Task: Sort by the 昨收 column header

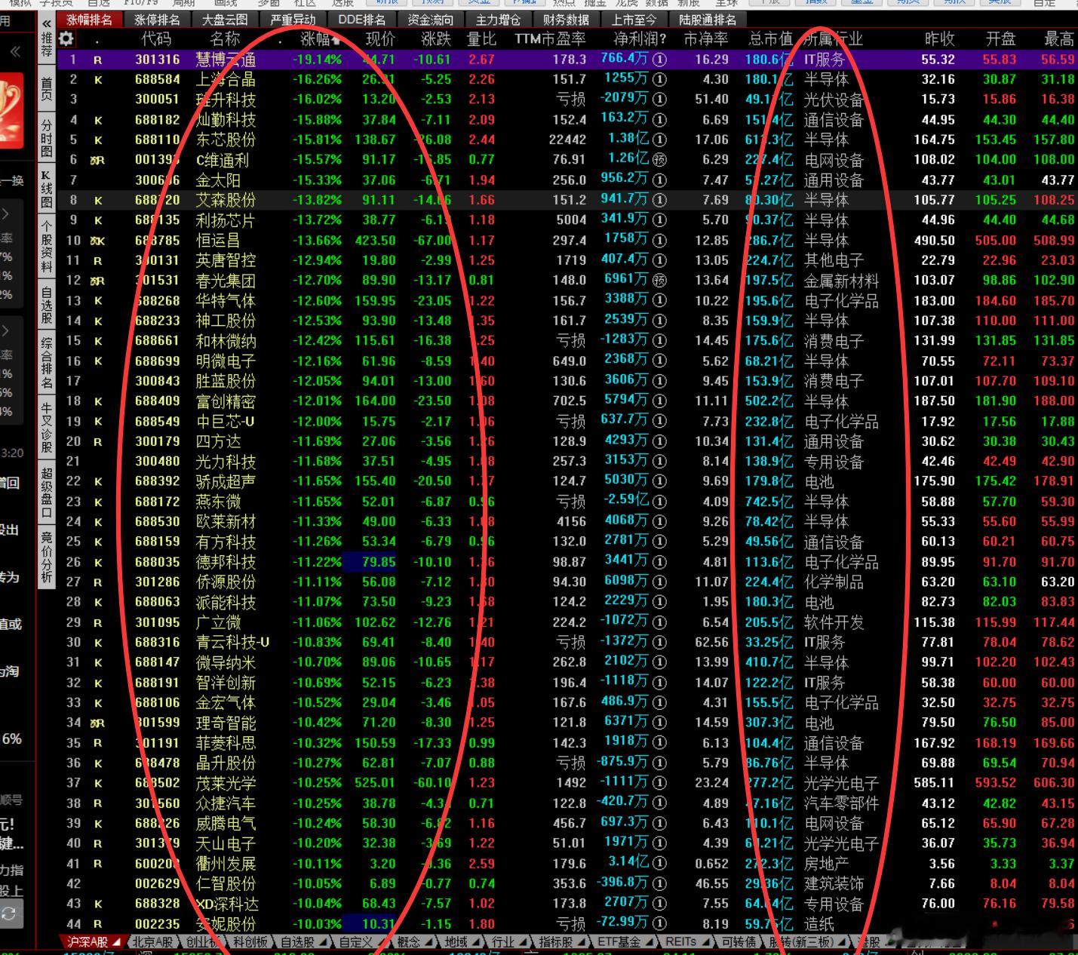Action: [939, 39]
